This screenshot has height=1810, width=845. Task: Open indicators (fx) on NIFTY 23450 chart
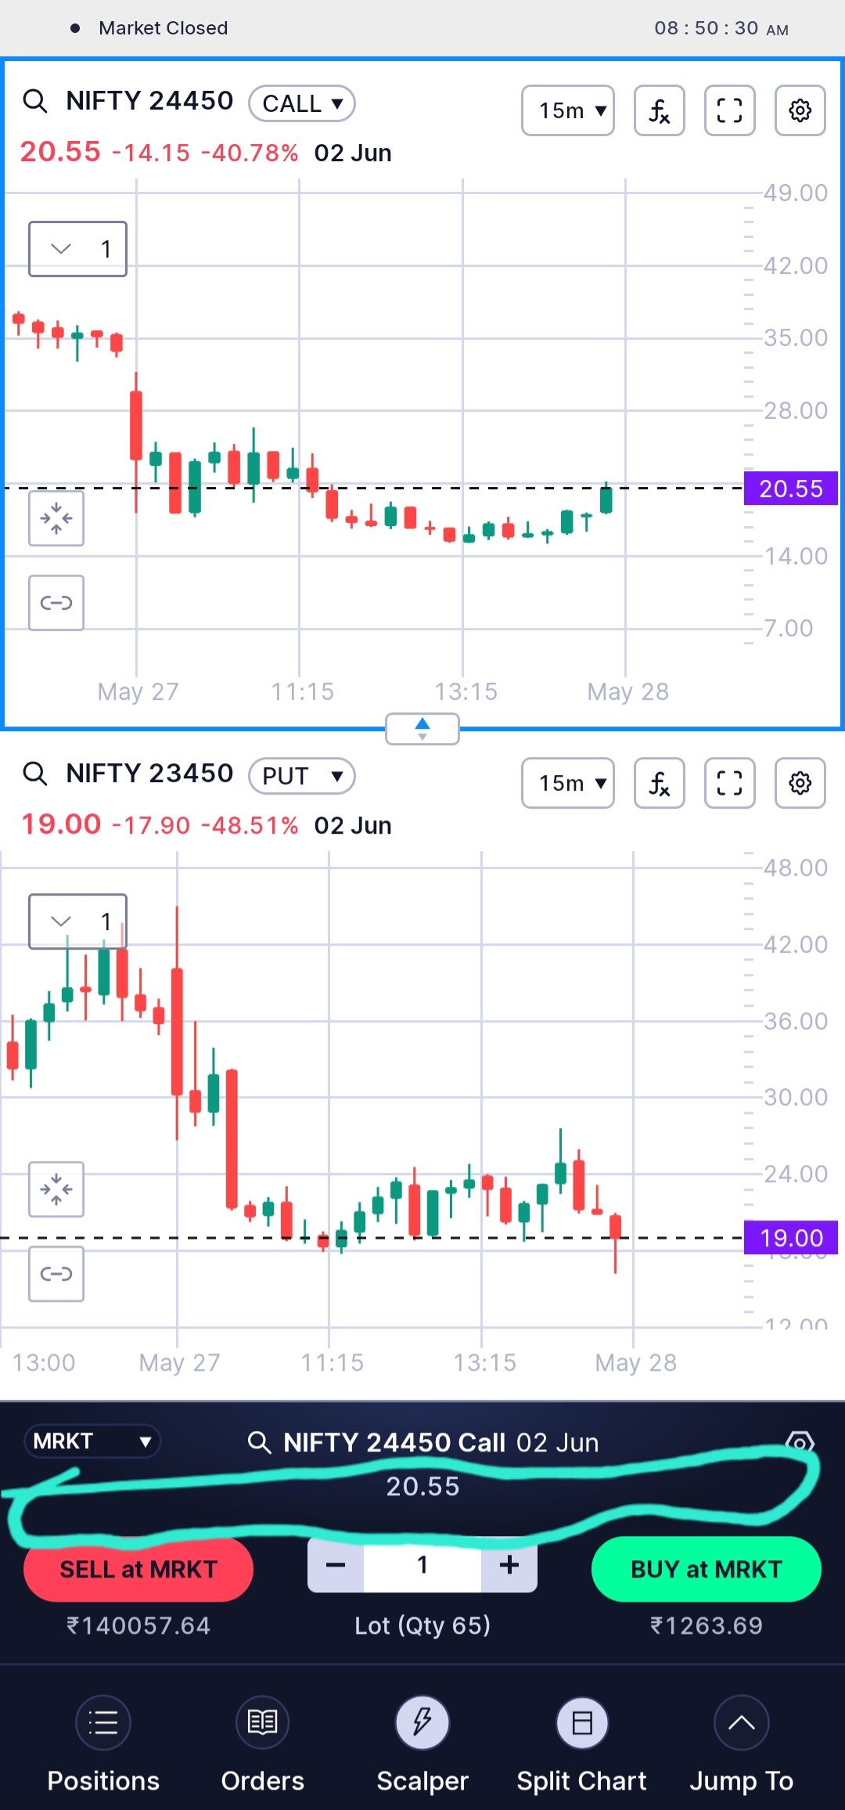point(659,783)
